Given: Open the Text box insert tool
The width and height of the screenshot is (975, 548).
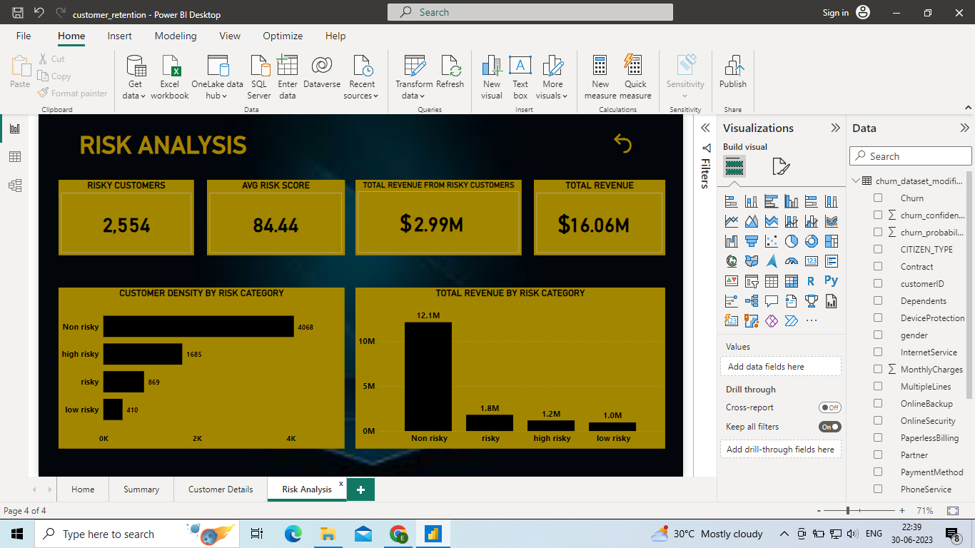Looking at the screenshot, I should tap(520, 75).
